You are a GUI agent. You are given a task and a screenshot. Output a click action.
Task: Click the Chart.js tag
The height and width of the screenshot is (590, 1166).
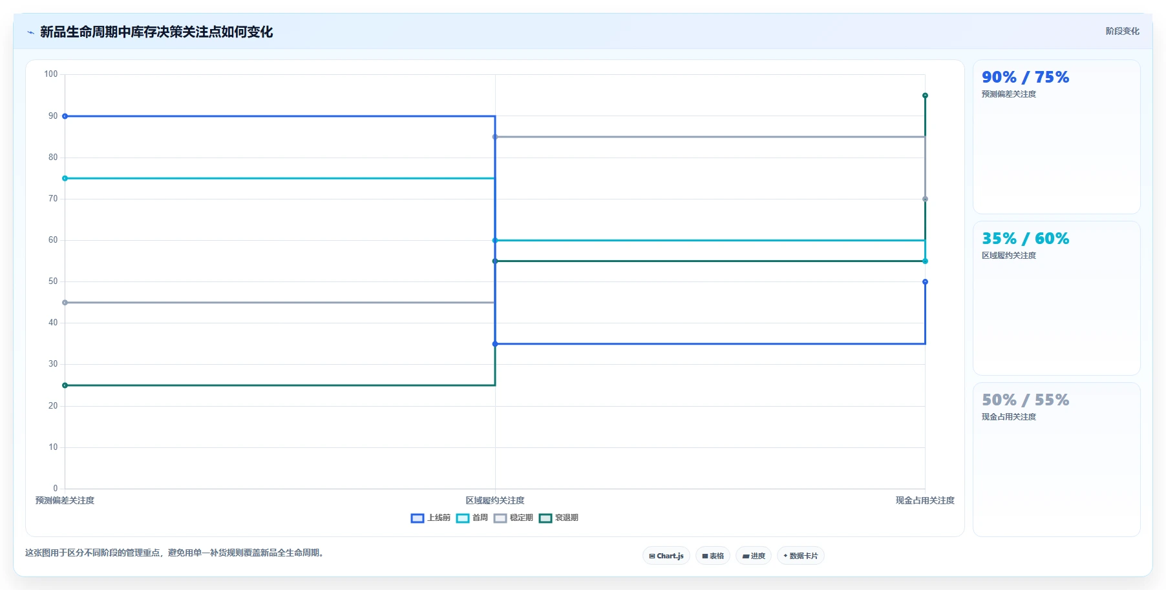coord(666,556)
